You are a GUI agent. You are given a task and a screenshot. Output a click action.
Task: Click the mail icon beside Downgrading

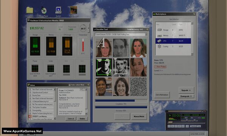pos(30,110)
